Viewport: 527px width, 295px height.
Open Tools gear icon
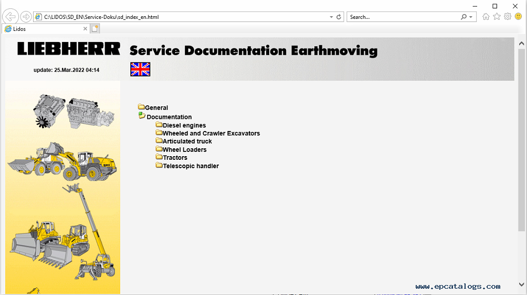point(508,16)
